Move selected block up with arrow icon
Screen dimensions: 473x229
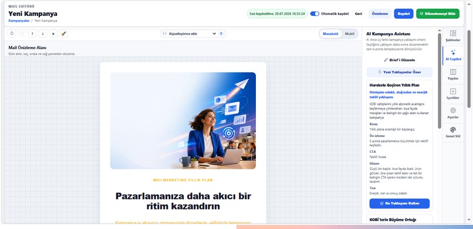click(x=32, y=34)
